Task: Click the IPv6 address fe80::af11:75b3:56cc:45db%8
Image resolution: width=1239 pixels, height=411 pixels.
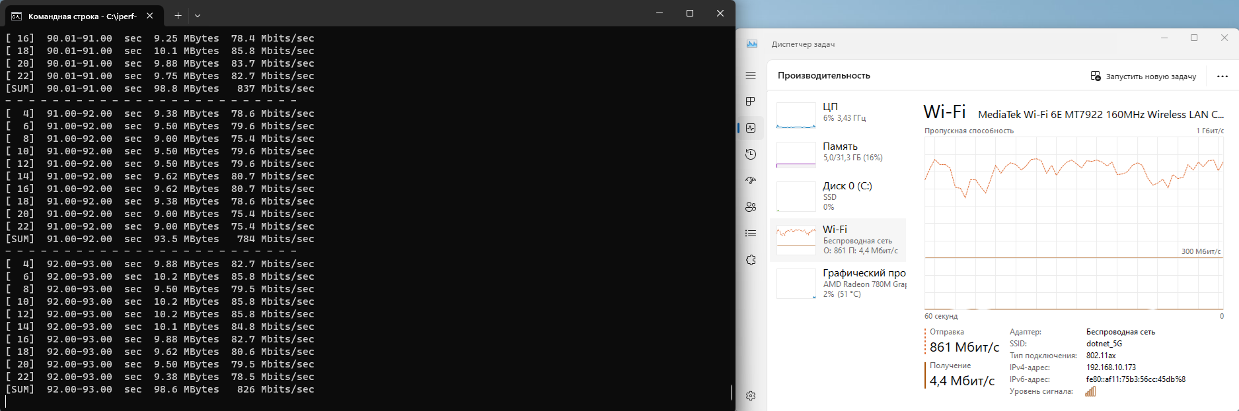Action: click(x=1136, y=379)
